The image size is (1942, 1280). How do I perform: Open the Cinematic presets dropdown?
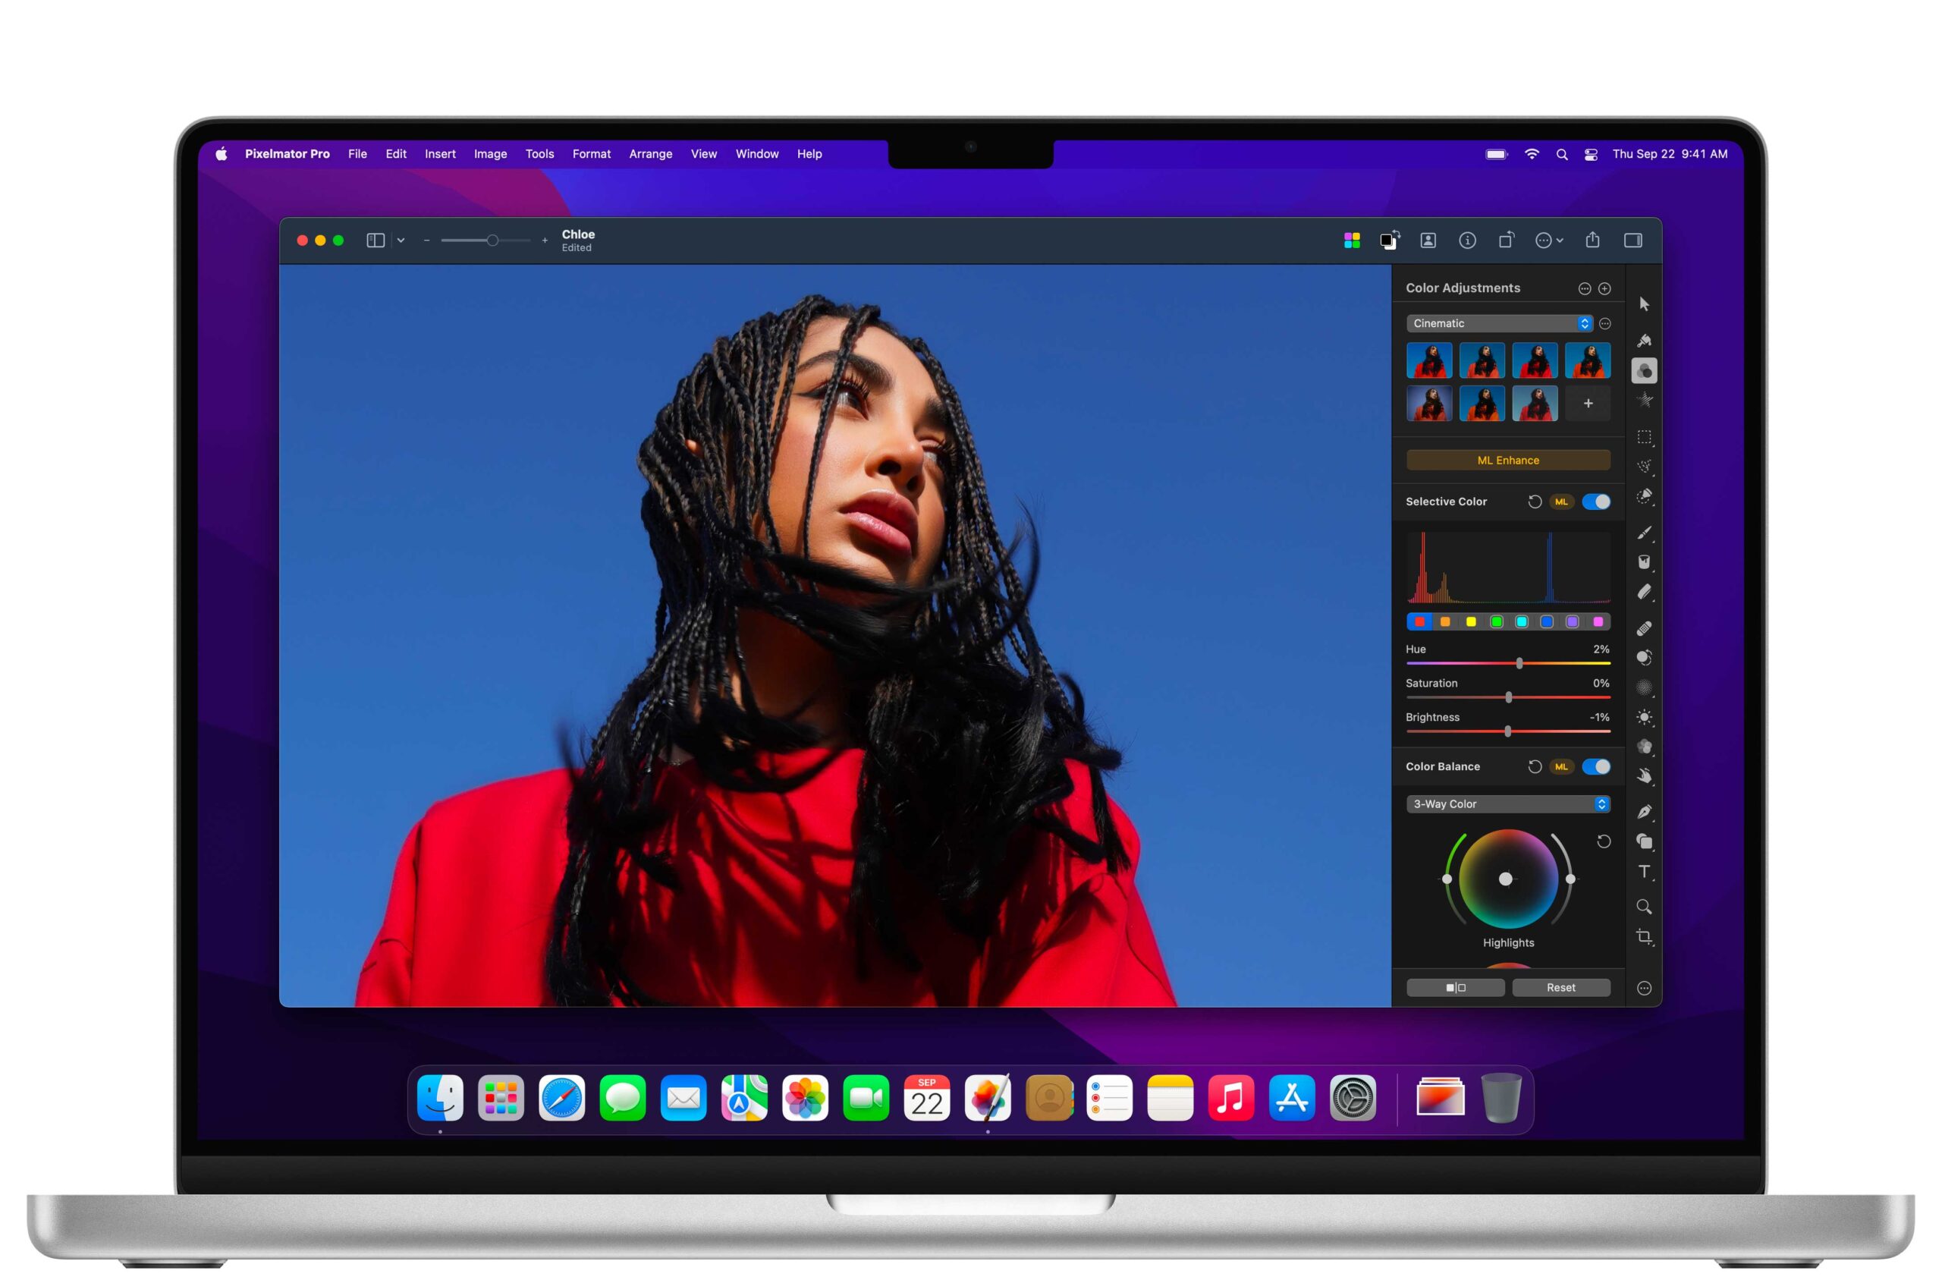tap(1499, 323)
